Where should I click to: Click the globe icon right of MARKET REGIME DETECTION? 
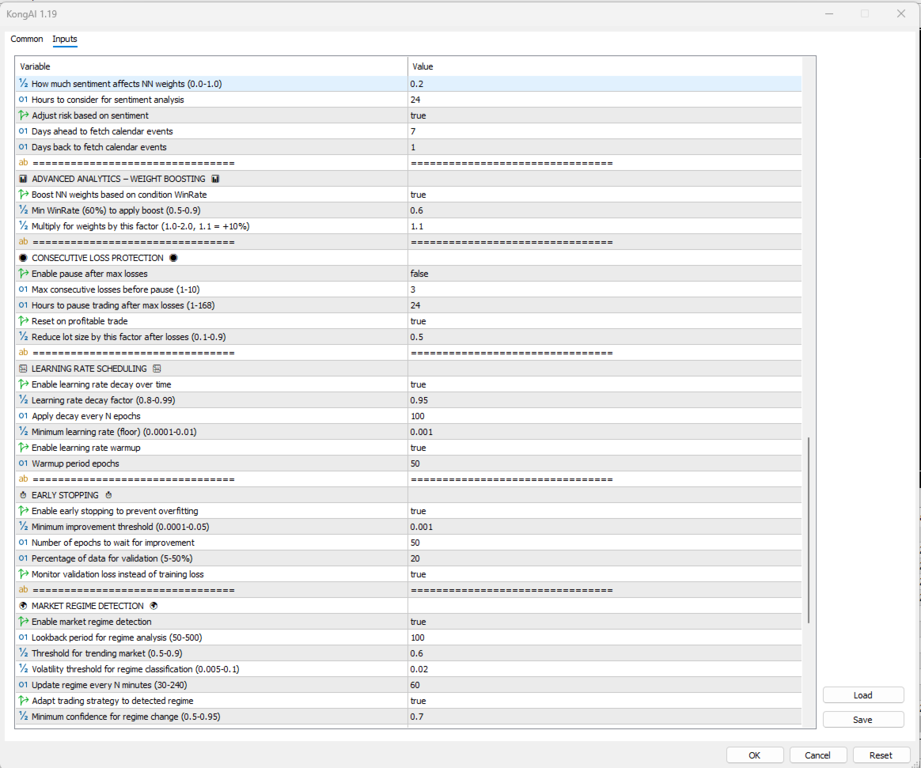click(x=153, y=606)
